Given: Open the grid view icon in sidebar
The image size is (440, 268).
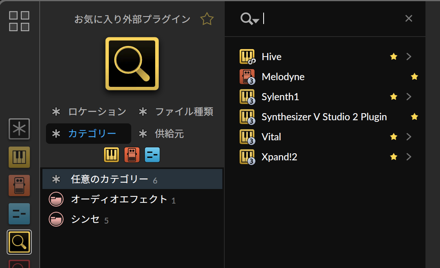Looking at the screenshot, I should click(19, 21).
